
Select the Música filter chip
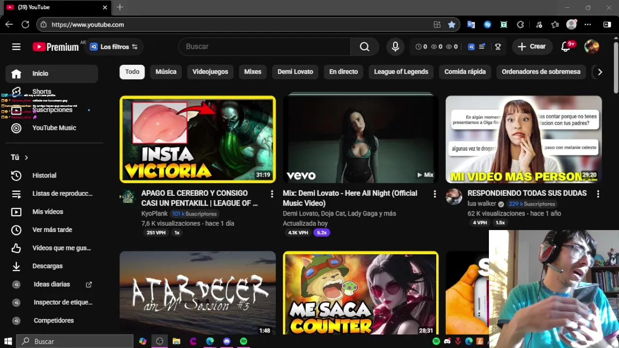[x=166, y=72]
